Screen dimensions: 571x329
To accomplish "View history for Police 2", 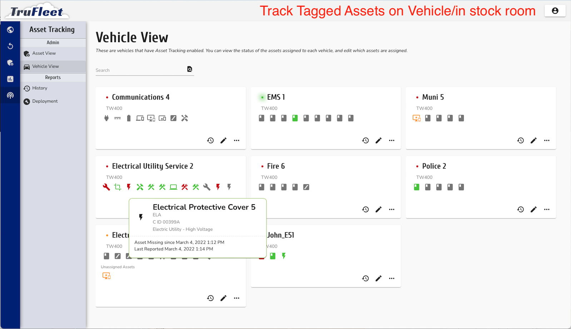I will [x=521, y=210].
